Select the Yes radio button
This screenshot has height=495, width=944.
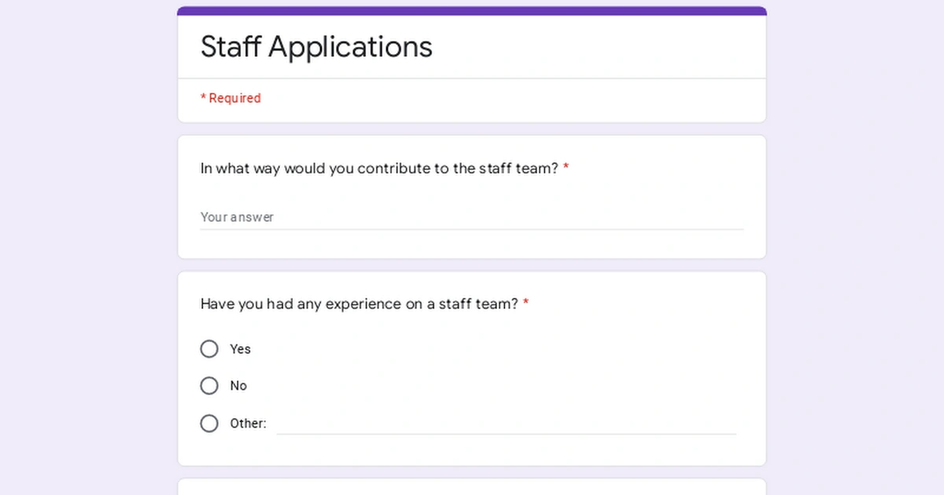tap(209, 348)
